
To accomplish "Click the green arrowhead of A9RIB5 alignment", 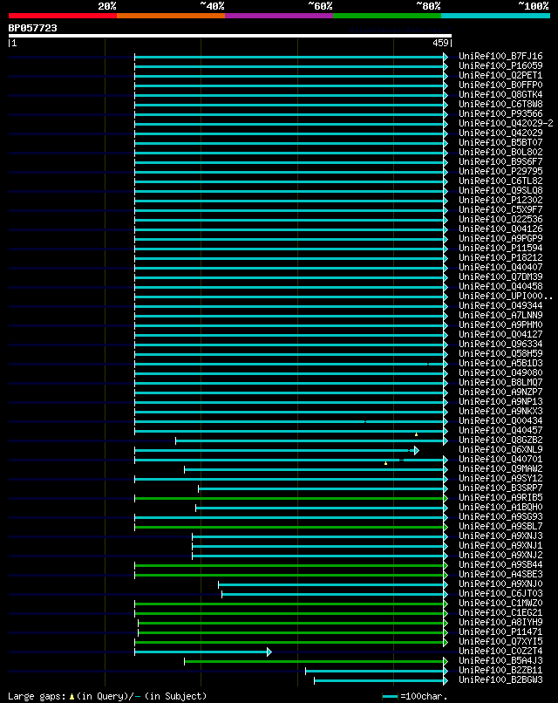I will (446, 499).
